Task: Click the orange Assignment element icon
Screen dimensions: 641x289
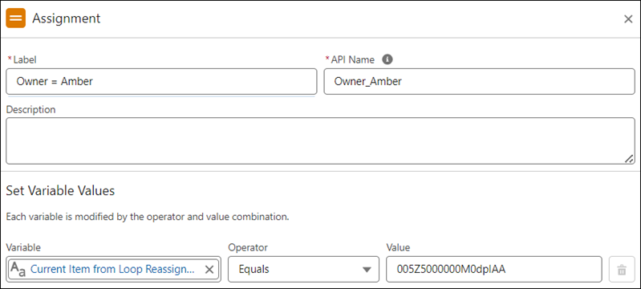Action: (15, 18)
